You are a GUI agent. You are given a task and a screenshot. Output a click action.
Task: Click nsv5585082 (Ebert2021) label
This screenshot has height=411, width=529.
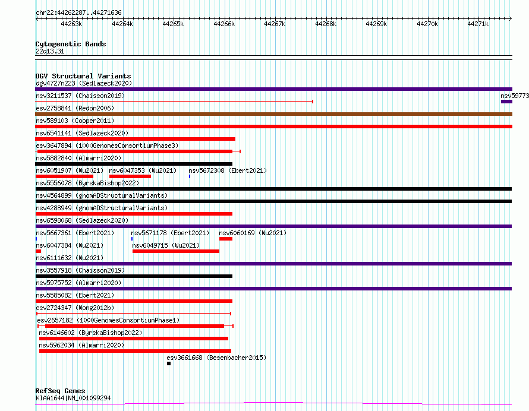coord(75,295)
